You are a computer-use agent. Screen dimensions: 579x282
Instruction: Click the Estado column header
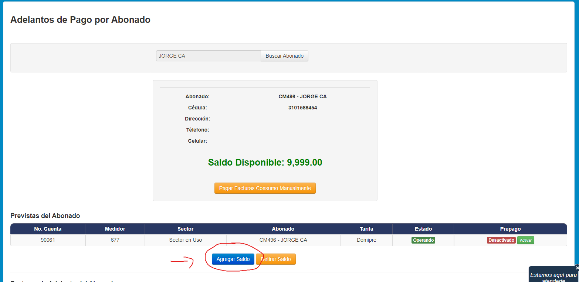click(423, 229)
